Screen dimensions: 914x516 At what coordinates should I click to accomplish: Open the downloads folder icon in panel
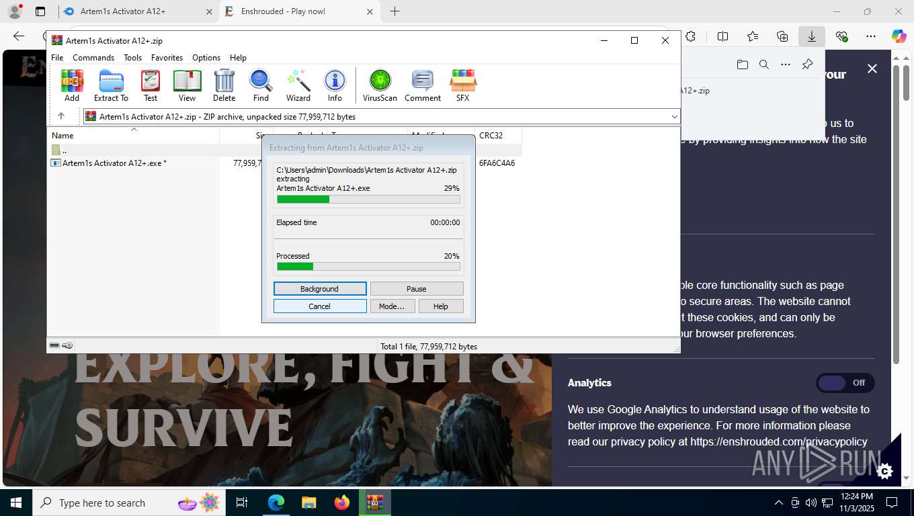tap(743, 64)
